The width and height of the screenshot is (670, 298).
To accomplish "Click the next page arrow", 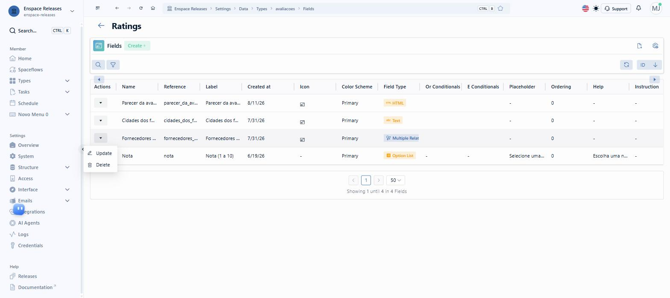I will click(379, 180).
